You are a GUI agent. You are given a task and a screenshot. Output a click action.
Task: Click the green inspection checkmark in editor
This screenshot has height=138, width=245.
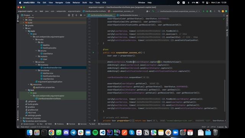tap(224, 19)
